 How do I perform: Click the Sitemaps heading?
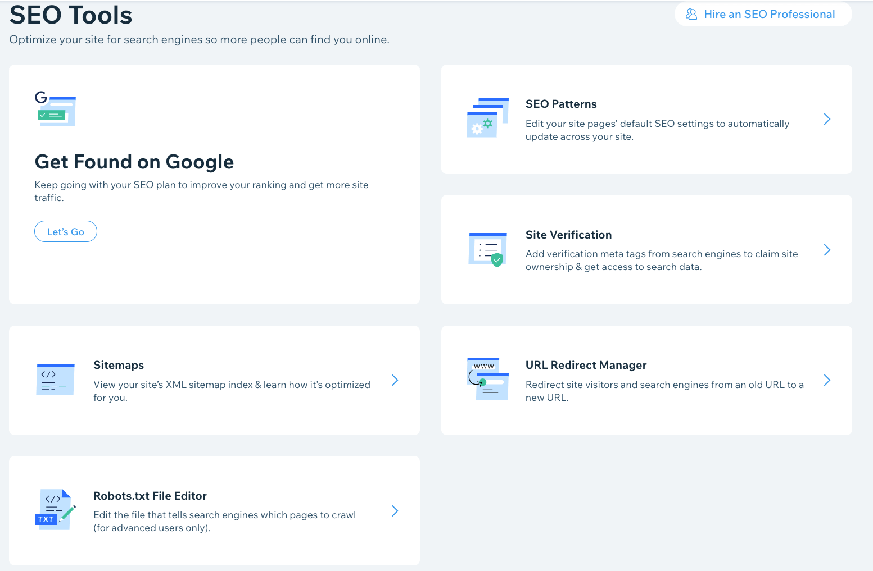tap(119, 364)
